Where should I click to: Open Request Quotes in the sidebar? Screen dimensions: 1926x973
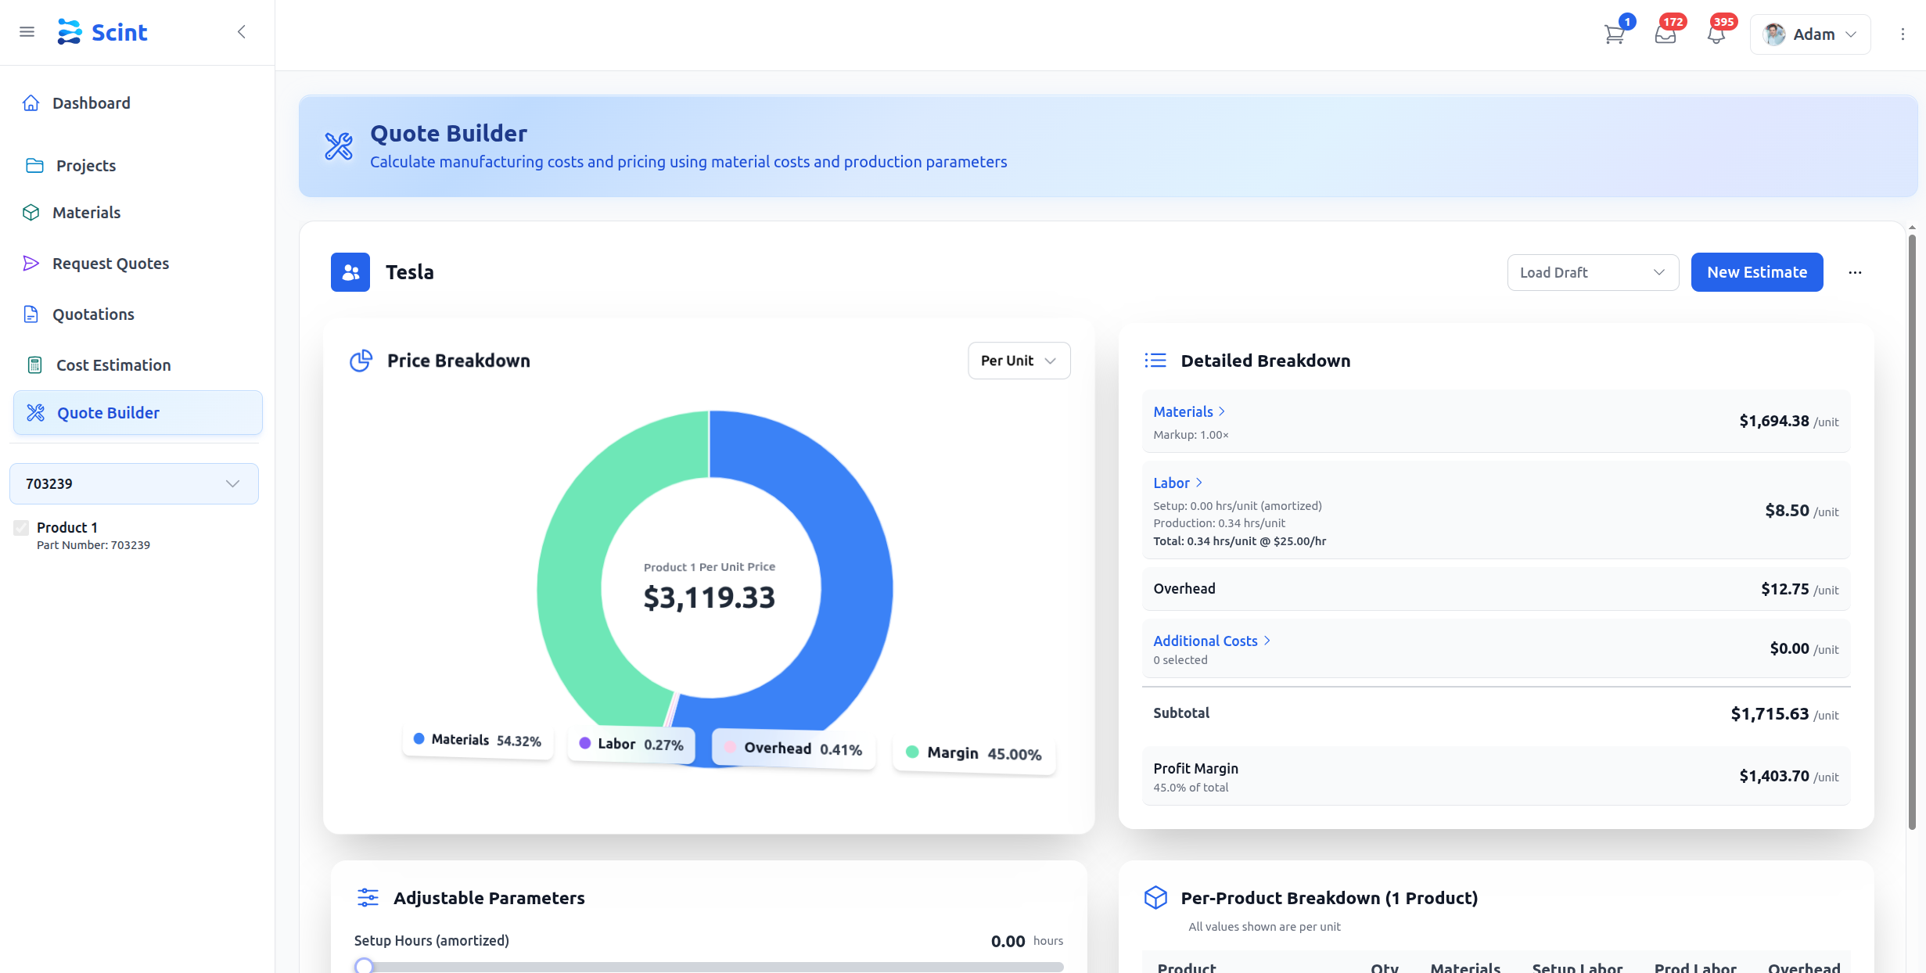(x=110, y=264)
